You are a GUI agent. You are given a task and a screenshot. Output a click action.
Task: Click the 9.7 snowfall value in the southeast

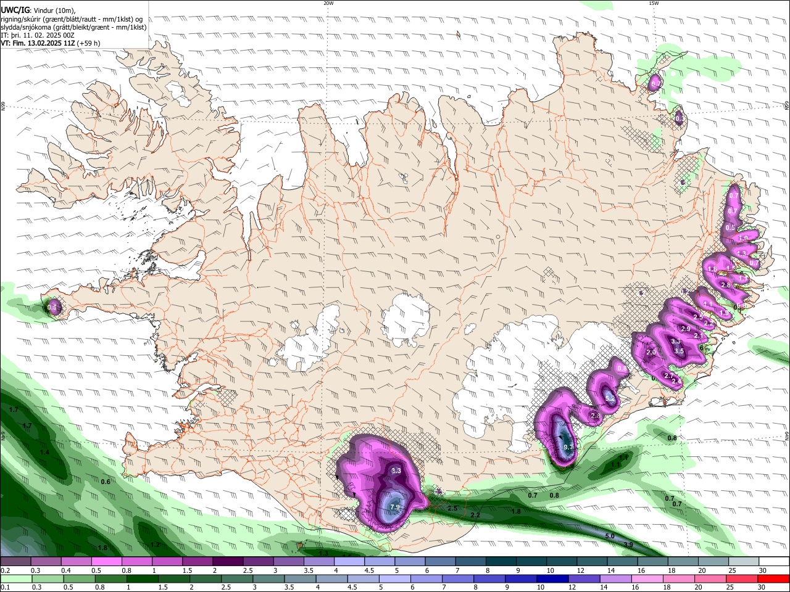569,447
